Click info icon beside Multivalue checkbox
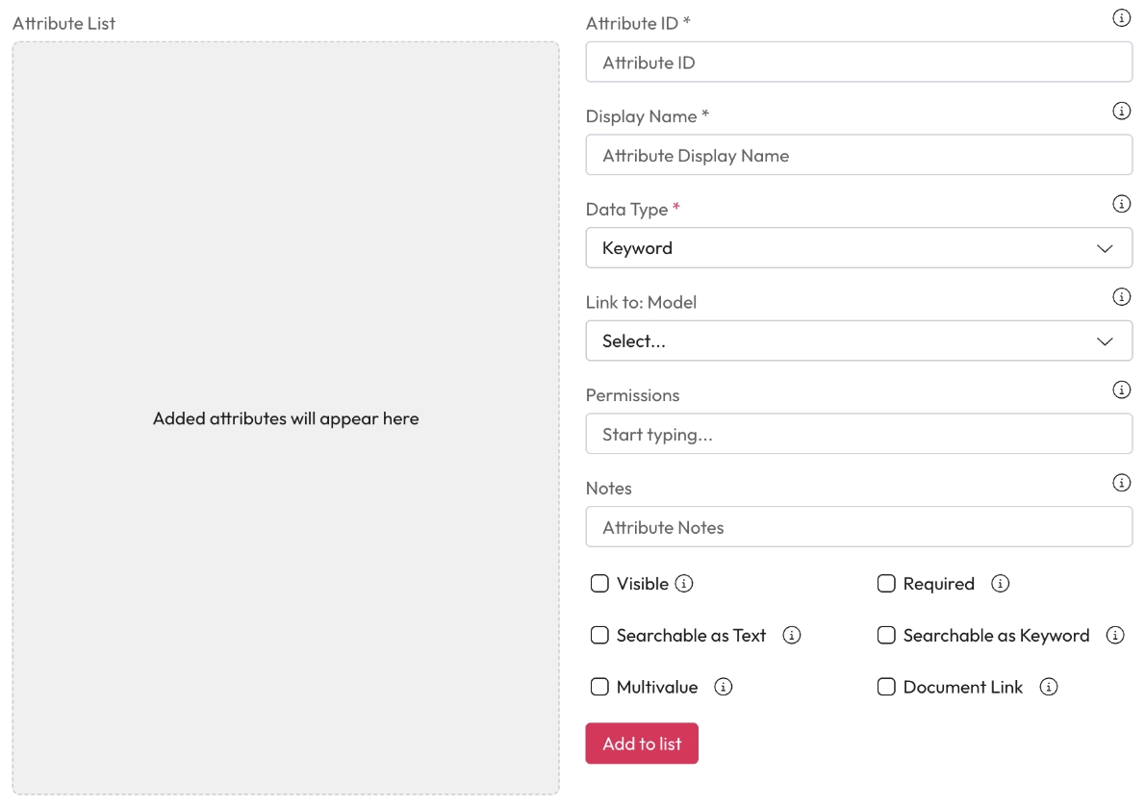Screen dimensions: 1145x807 [724, 688]
